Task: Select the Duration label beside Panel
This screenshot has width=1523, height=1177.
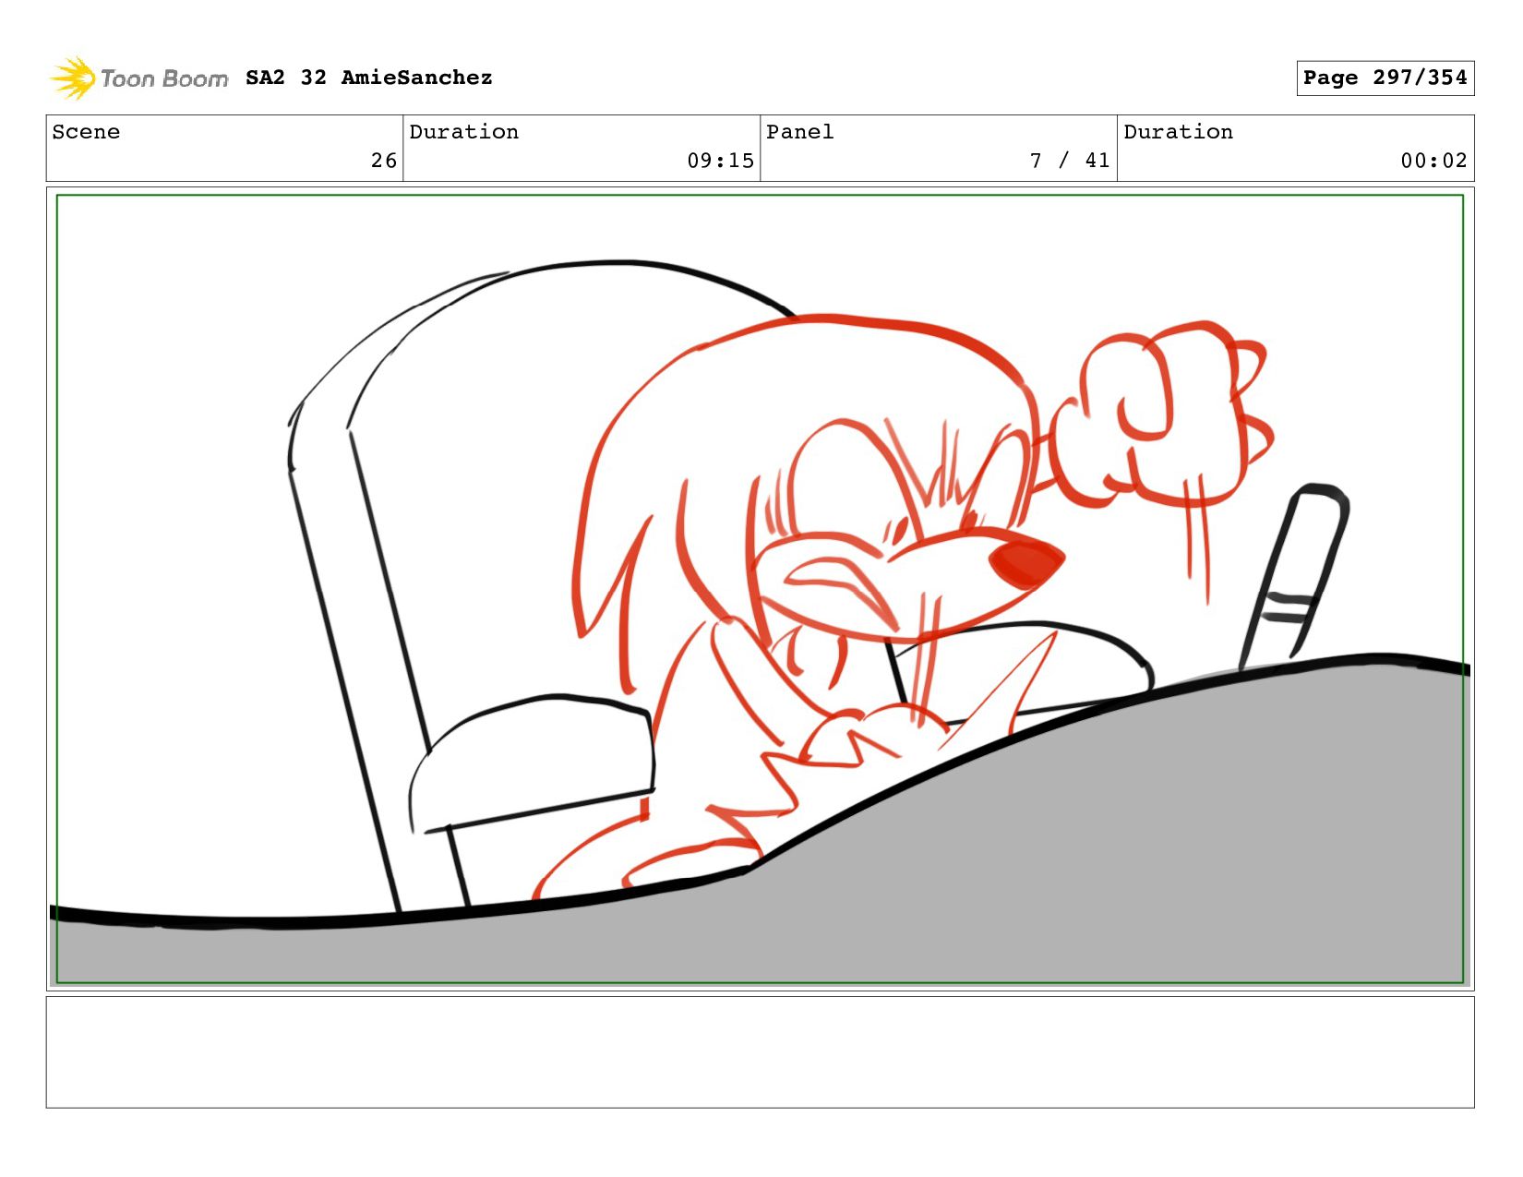Action: [1178, 132]
